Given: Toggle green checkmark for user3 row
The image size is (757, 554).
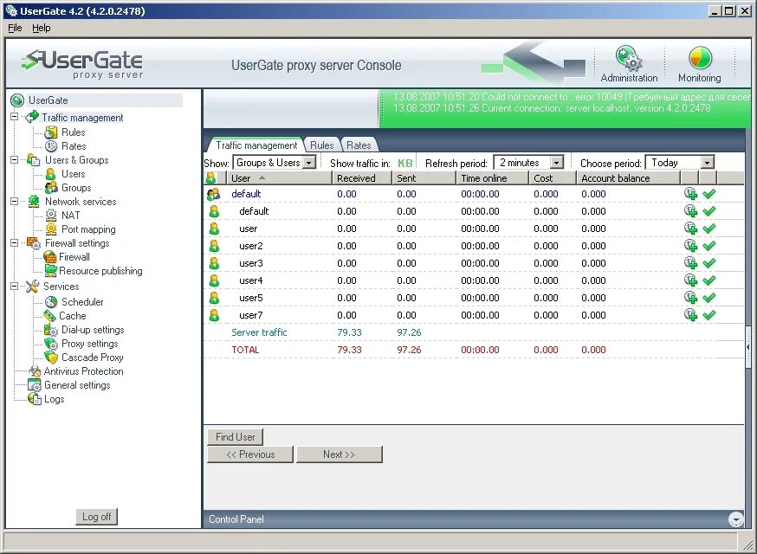Looking at the screenshot, I should tap(708, 263).
